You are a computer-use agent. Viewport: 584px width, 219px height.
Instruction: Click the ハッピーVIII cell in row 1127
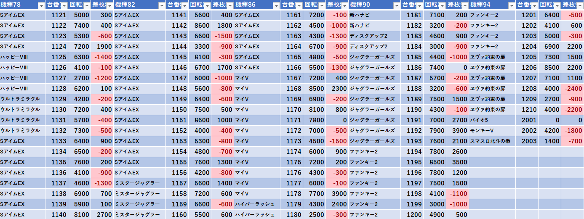[x=23, y=78]
